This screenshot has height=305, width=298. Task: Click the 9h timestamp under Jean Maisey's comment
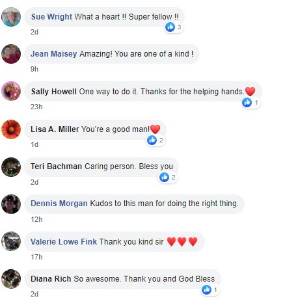[34, 69]
